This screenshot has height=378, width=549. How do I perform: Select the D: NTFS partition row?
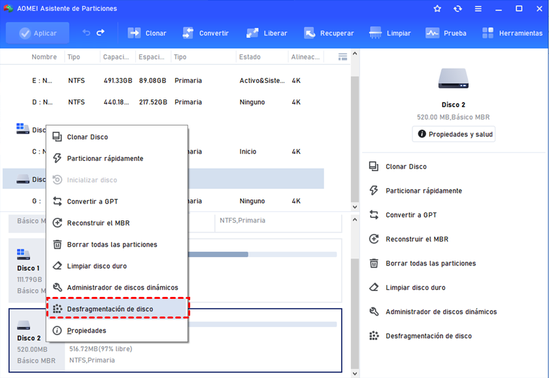coord(163,102)
